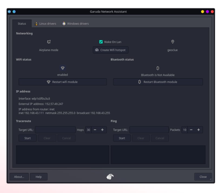224x193 pixels.
Task: Click the Windows drivers tab icon
Action: (x=64, y=24)
